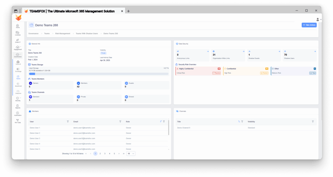Select Teams in the sidebar
The image size is (333, 177).
pyautogui.click(x=18, y=77)
